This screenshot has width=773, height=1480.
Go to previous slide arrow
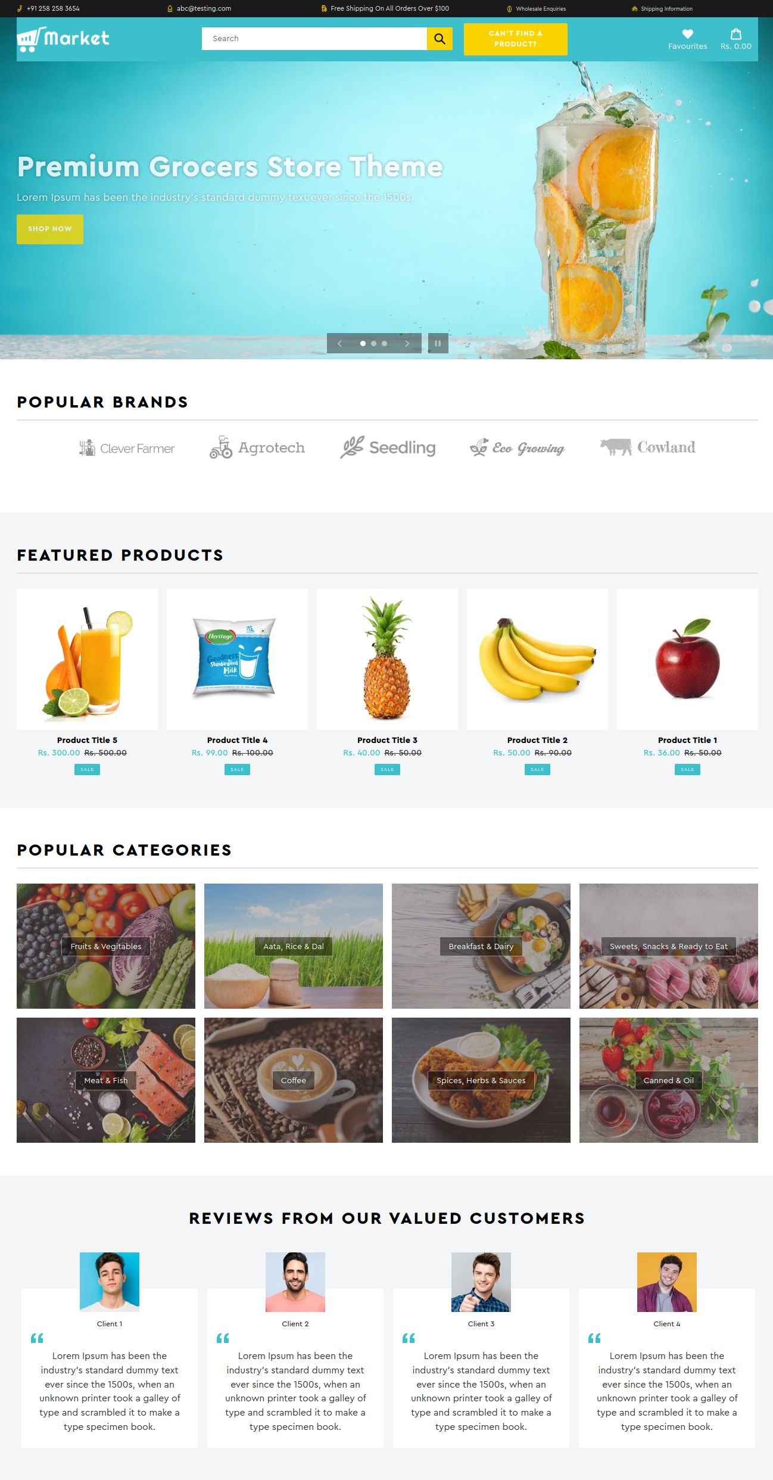339,343
